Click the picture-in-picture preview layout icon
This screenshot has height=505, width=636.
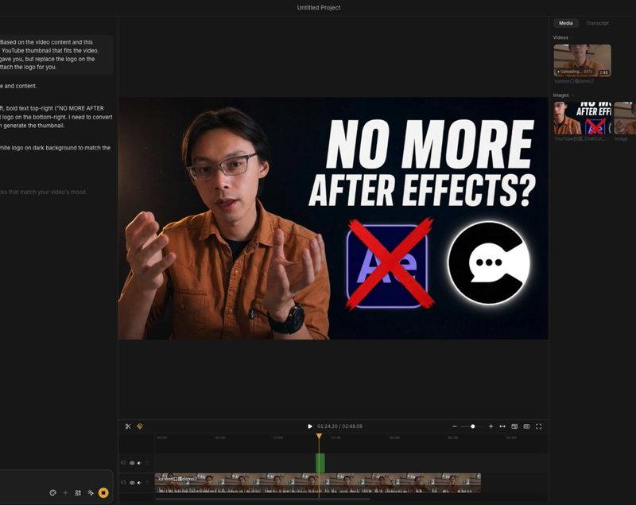[514, 426]
